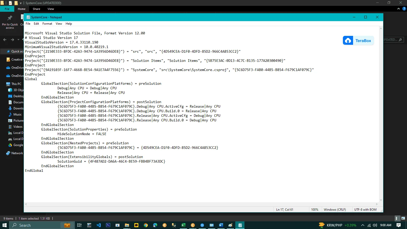Switch to Notepad taskbar icon
Screen dimensions: 407x229
point(240,225)
